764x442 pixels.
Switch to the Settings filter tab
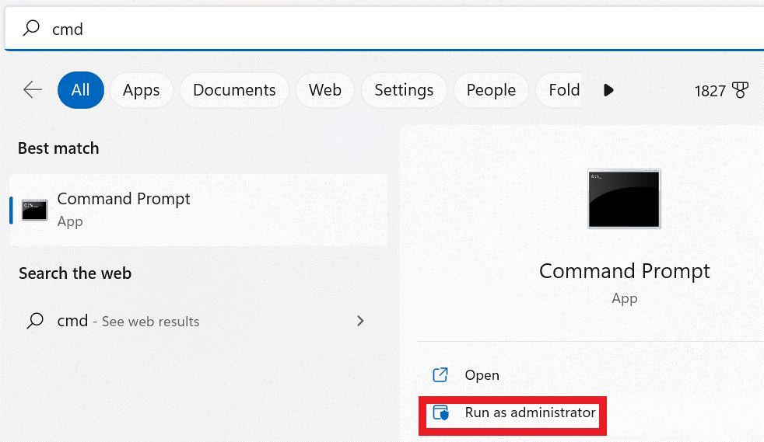[x=404, y=90]
